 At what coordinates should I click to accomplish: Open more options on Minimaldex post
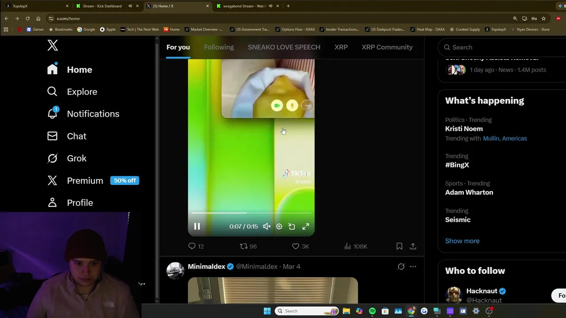413,266
